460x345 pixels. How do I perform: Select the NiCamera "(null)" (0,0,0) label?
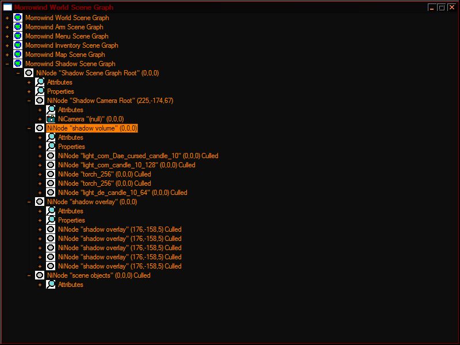coord(91,119)
